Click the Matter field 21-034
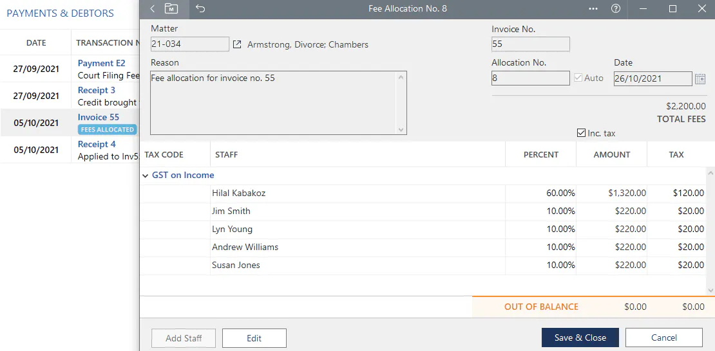715x351 pixels. pyautogui.click(x=189, y=44)
